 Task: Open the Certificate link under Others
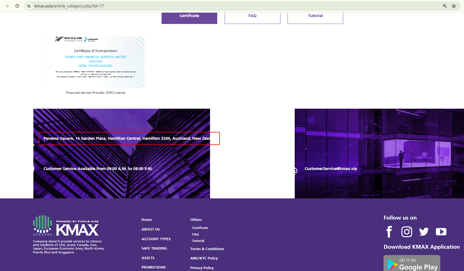pos(200,228)
